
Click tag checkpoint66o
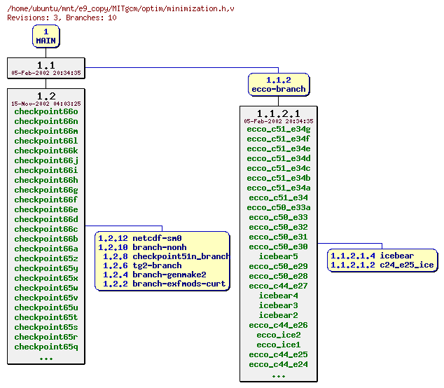(x=46, y=111)
